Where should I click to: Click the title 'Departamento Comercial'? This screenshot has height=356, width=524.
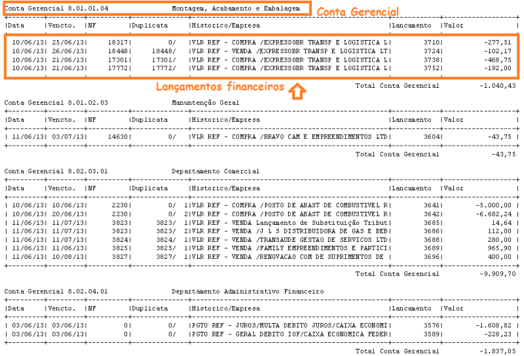(x=215, y=171)
